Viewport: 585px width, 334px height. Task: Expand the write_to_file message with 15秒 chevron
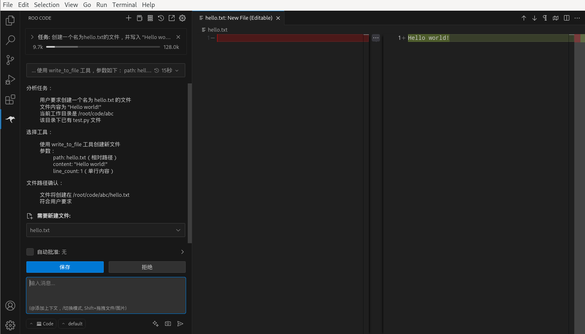click(177, 71)
